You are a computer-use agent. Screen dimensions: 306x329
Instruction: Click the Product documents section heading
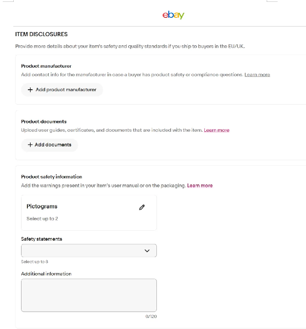coord(44,121)
